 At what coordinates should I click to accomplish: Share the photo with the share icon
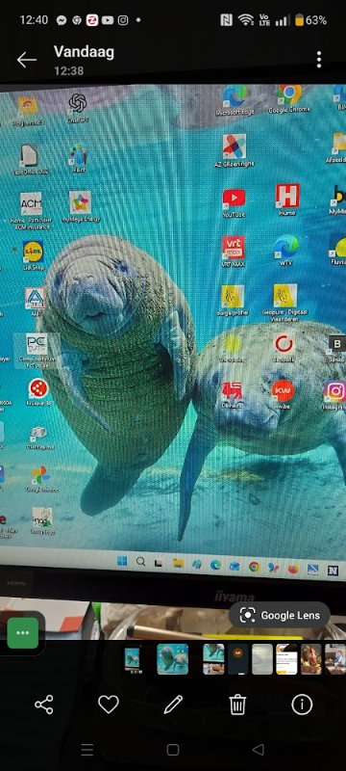(x=43, y=705)
